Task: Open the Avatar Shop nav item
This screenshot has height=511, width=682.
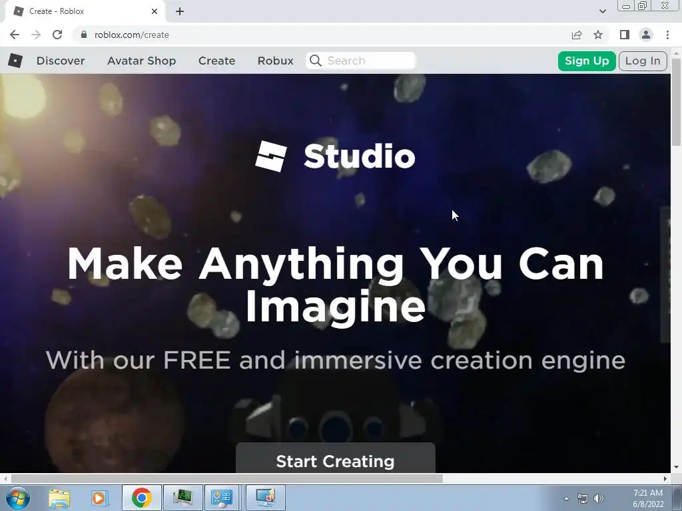Action: (141, 61)
